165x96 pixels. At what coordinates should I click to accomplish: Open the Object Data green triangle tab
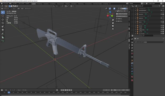click(x=132, y=74)
